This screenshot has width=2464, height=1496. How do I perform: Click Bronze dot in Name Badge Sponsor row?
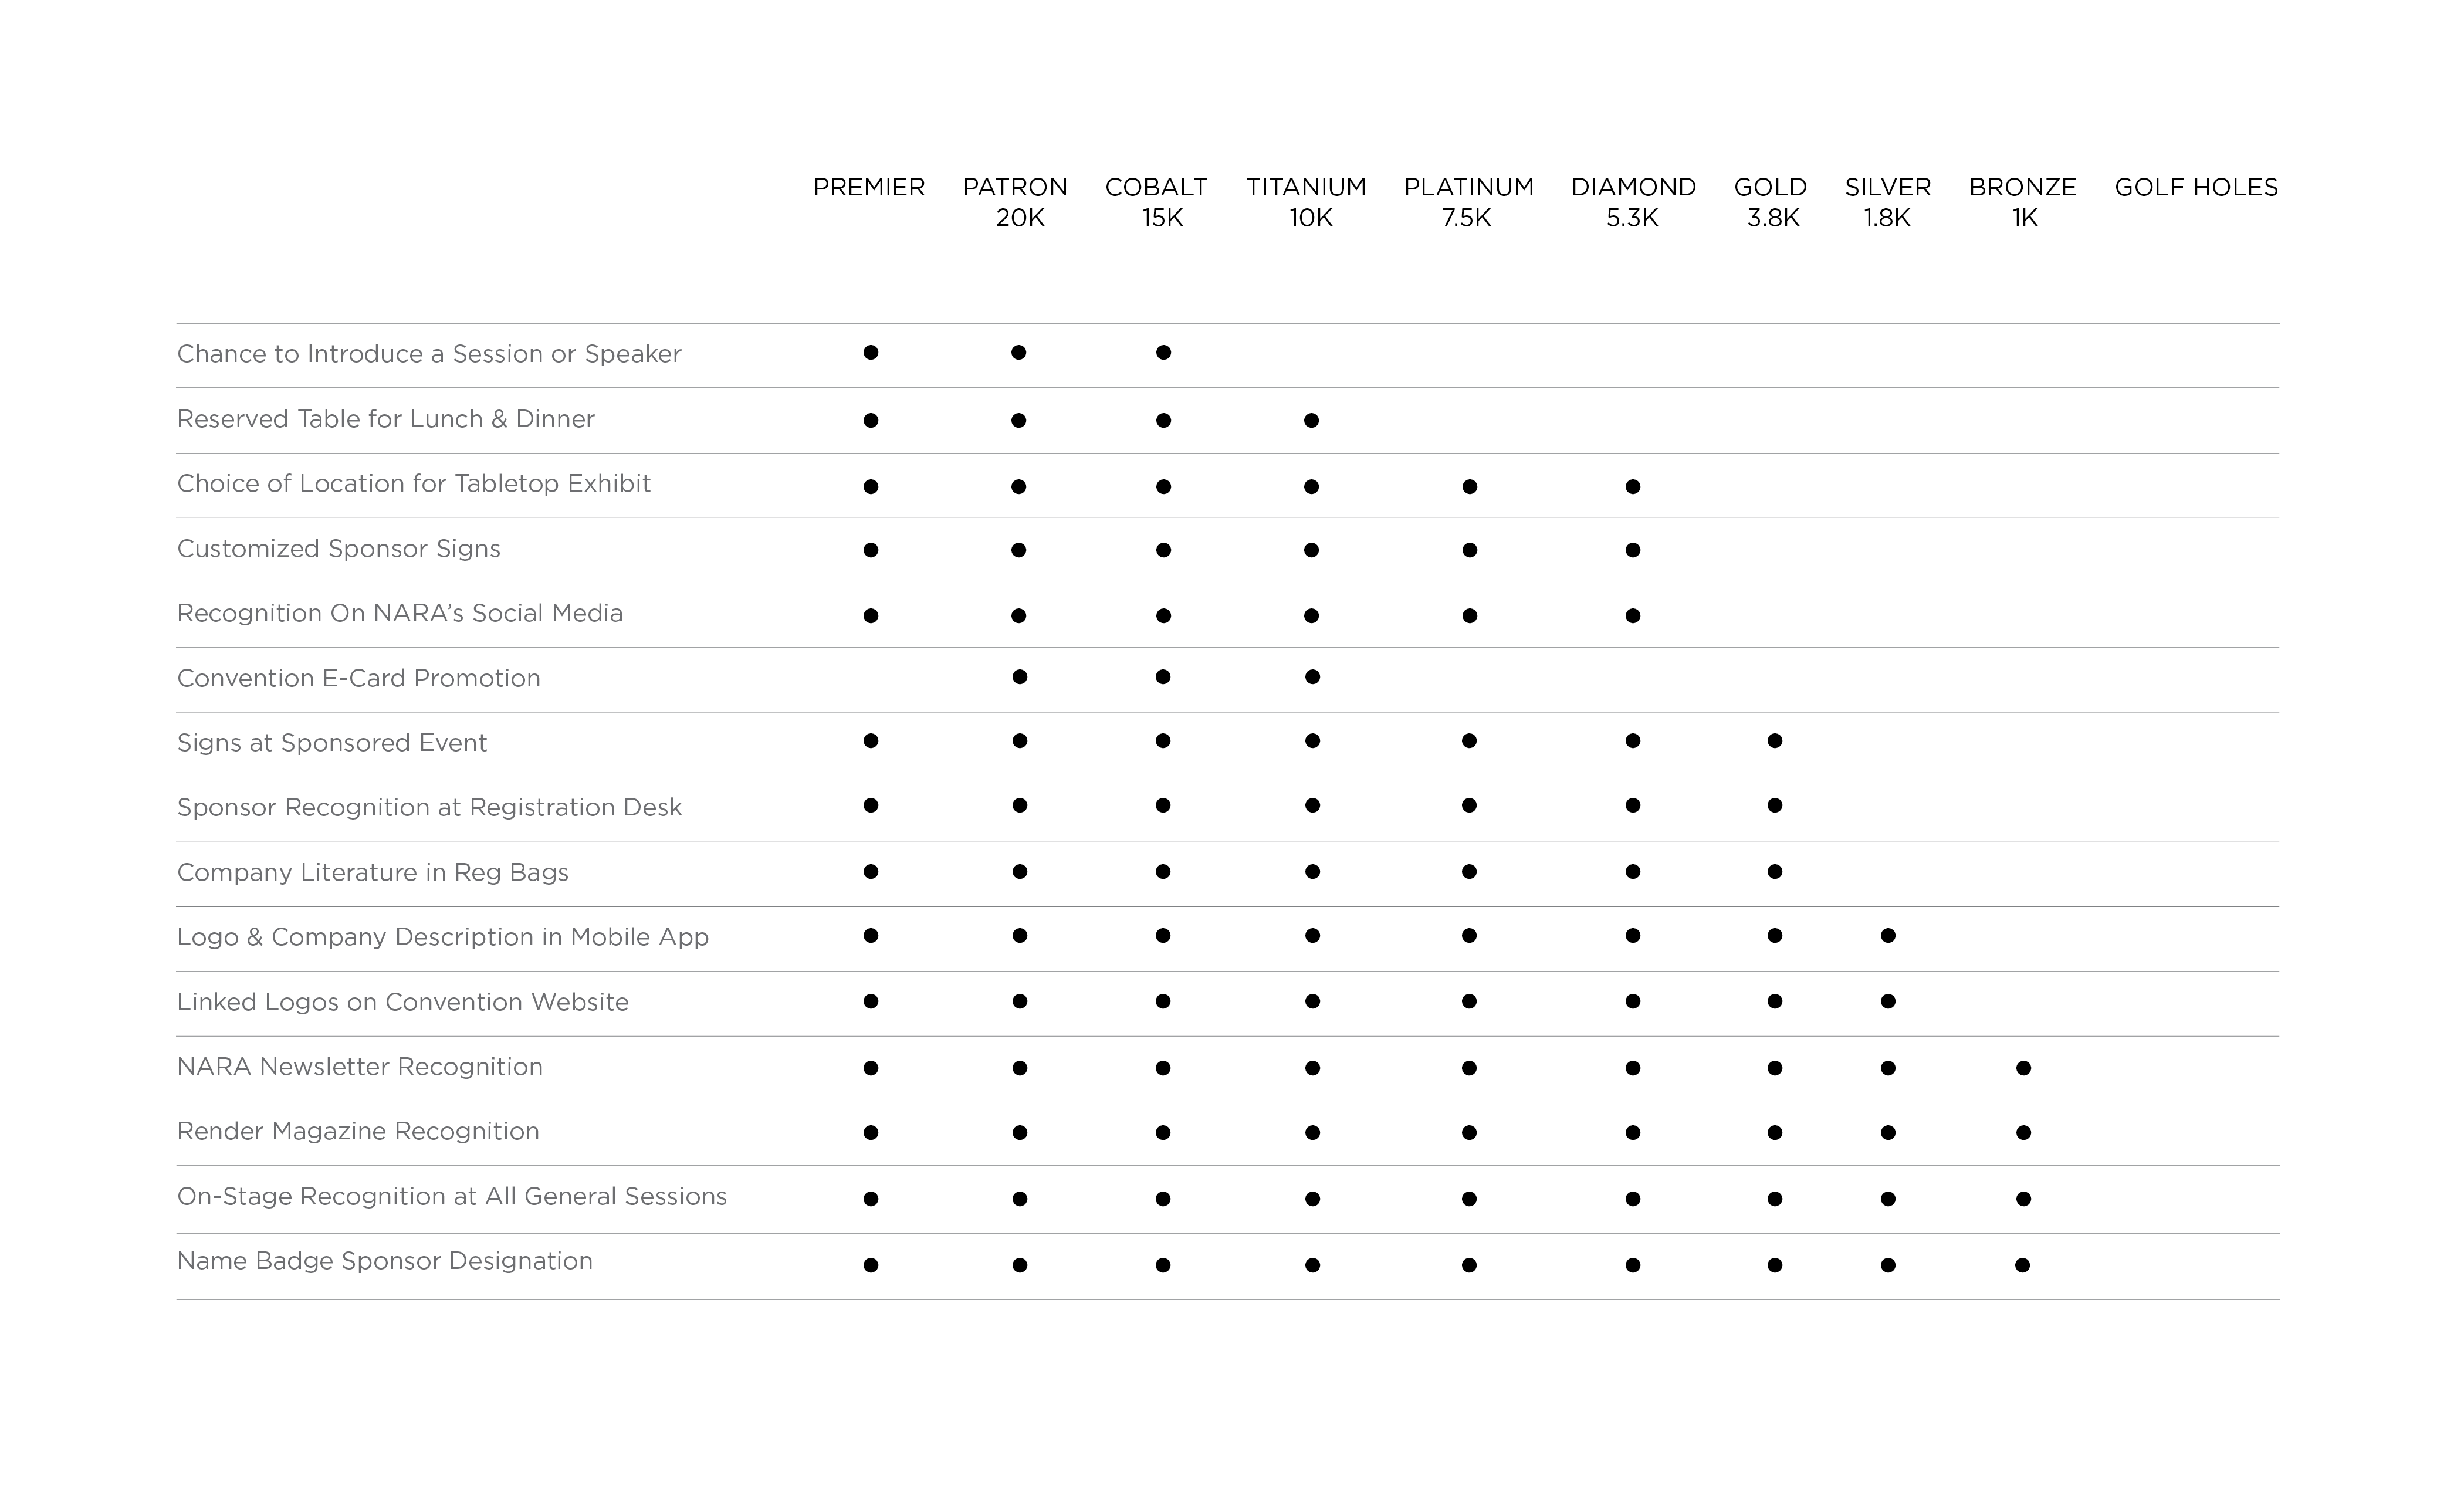2022,1265
